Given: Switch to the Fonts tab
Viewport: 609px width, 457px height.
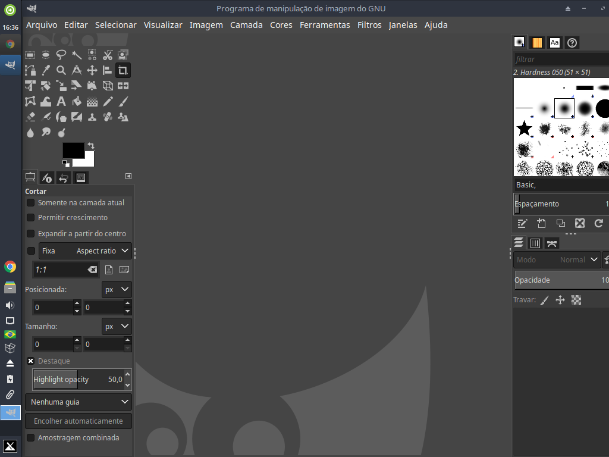Looking at the screenshot, I should pyautogui.click(x=555, y=43).
